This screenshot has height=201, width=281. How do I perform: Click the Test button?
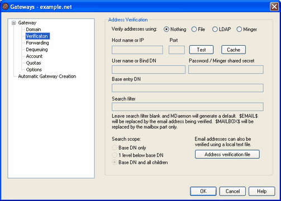coord(201,50)
